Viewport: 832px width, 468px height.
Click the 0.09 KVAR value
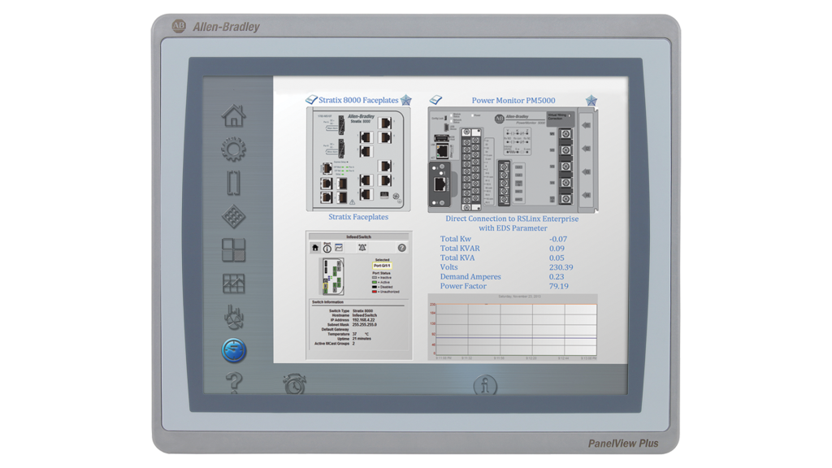click(557, 249)
